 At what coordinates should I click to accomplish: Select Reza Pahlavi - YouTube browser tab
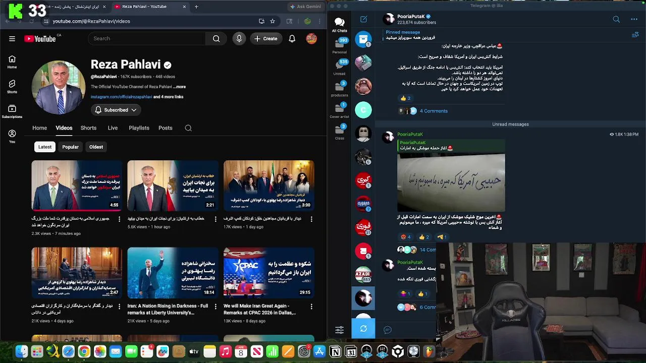tap(149, 7)
